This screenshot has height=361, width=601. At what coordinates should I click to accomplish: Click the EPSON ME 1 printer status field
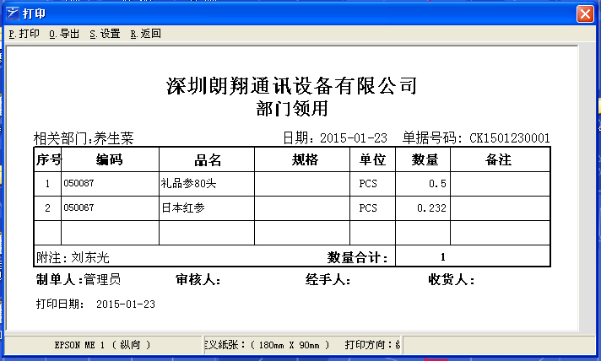pos(103,345)
